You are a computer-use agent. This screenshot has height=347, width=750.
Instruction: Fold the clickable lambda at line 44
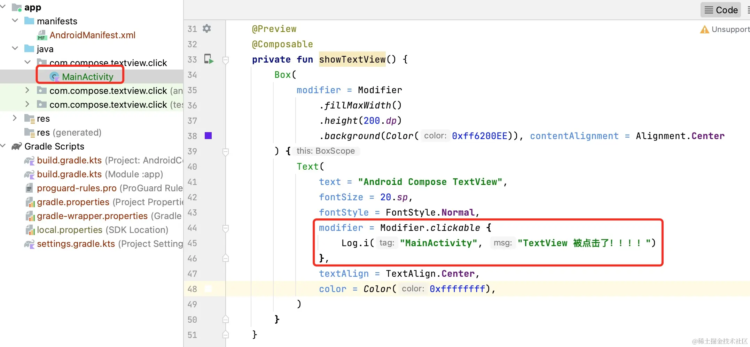226,228
